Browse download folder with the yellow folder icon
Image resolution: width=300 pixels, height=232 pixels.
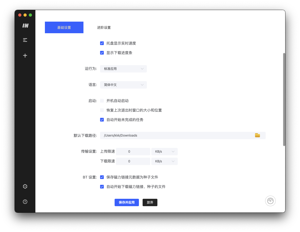coord(257,135)
